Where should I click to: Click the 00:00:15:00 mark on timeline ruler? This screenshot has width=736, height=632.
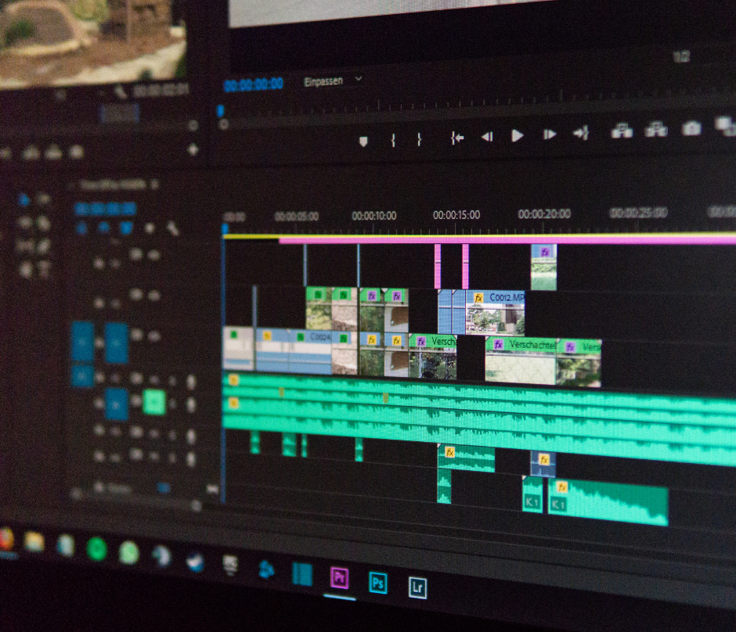456,214
